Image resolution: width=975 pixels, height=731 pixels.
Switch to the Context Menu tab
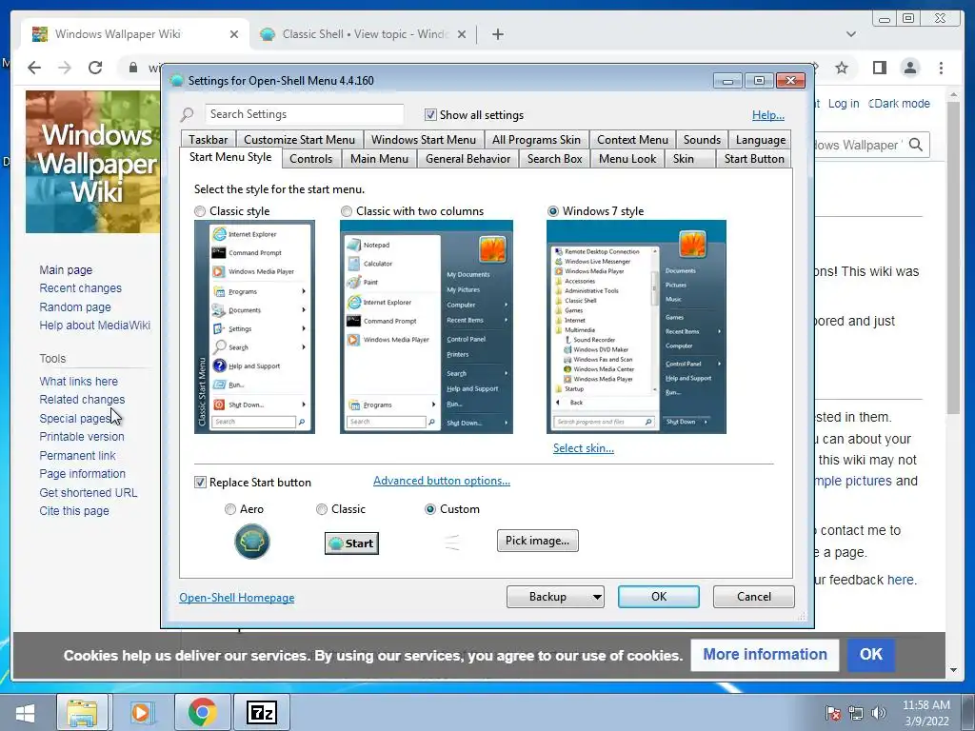click(633, 140)
